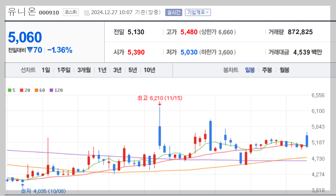The width and height of the screenshot is (336, 196).
Task: Click the 실시간 button
Action: [174, 12]
